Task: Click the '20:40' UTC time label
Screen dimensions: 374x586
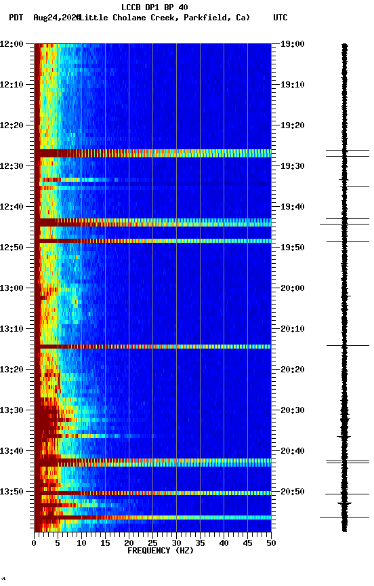Action: pyautogui.click(x=293, y=451)
